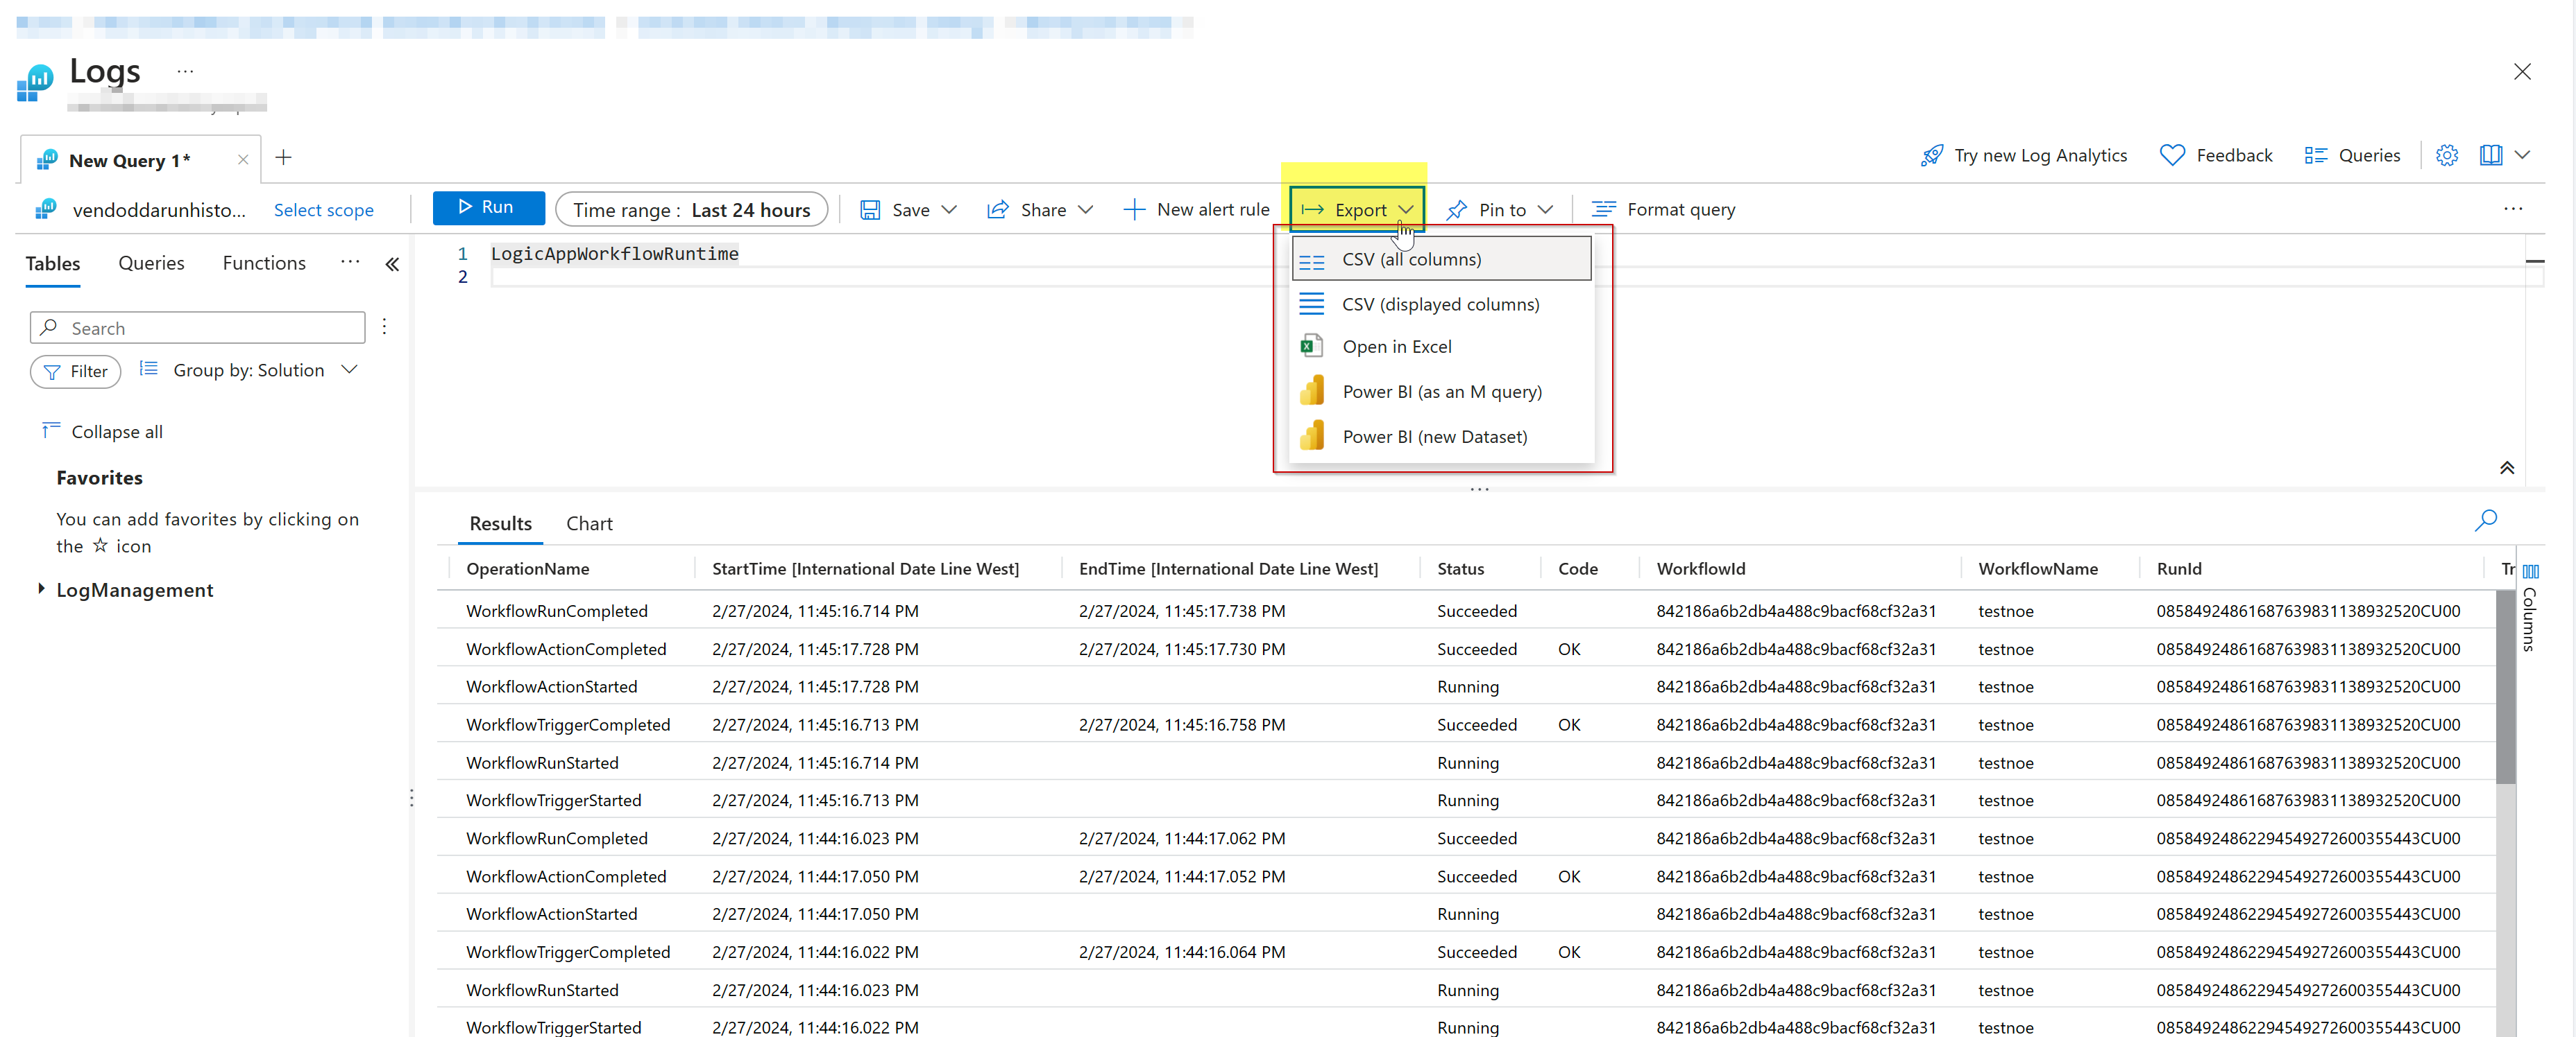The image size is (2576, 1037).
Task: Create a New alert rule
Action: [x=1196, y=210]
